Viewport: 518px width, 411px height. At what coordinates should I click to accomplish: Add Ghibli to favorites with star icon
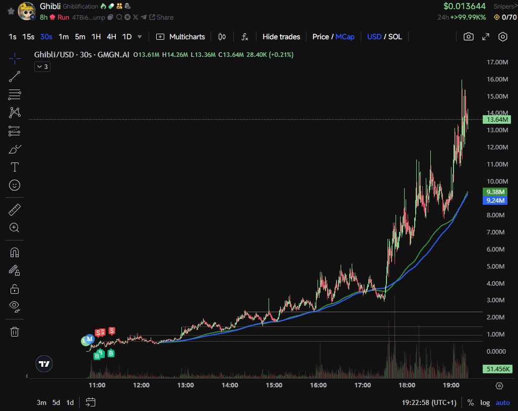(11, 11)
